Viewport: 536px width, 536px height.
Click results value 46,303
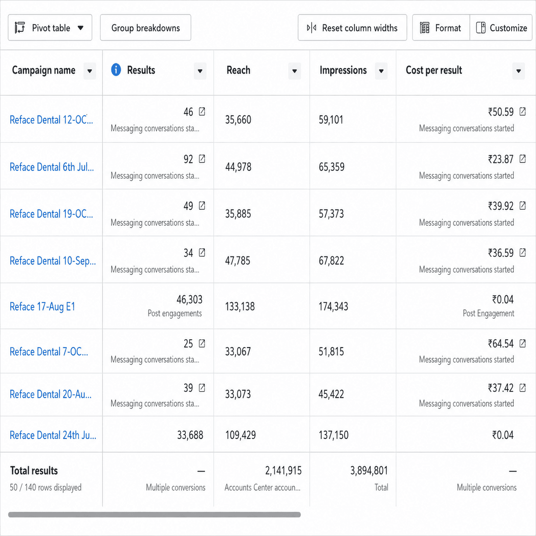pos(189,300)
